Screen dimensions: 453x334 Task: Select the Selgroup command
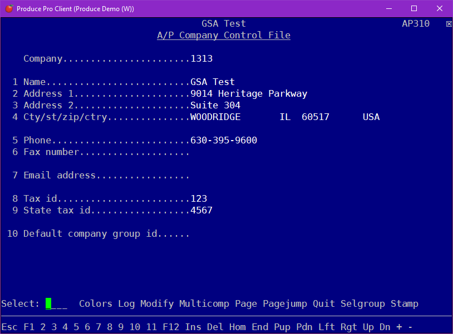(x=363, y=304)
